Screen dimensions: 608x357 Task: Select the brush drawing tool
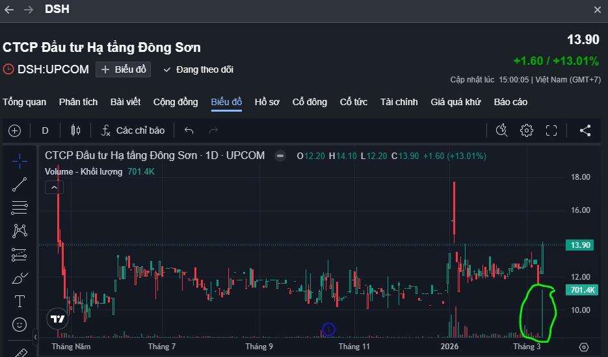tap(20, 278)
